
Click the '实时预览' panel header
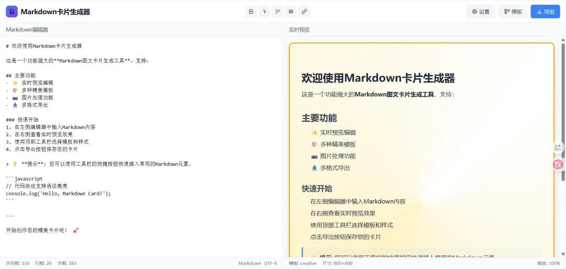pos(299,29)
